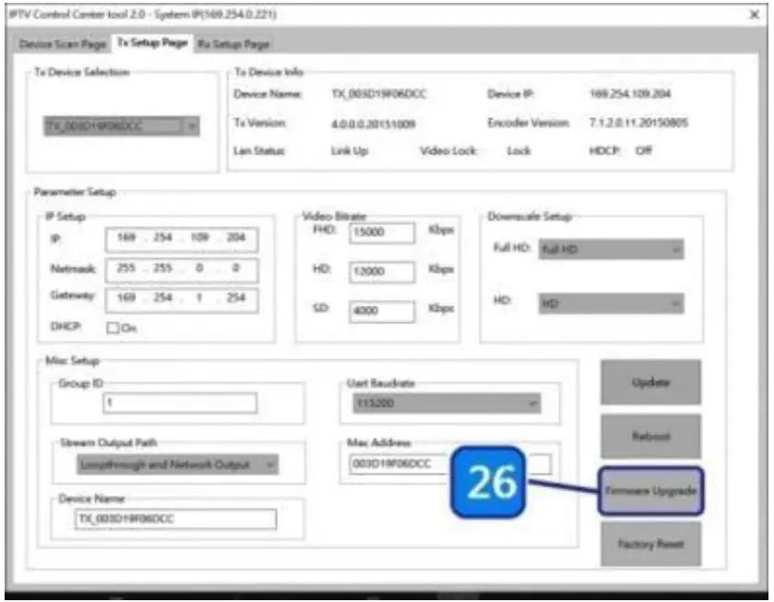Click the Group ID input field
This screenshot has width=774, height=602.
(180, 403)
